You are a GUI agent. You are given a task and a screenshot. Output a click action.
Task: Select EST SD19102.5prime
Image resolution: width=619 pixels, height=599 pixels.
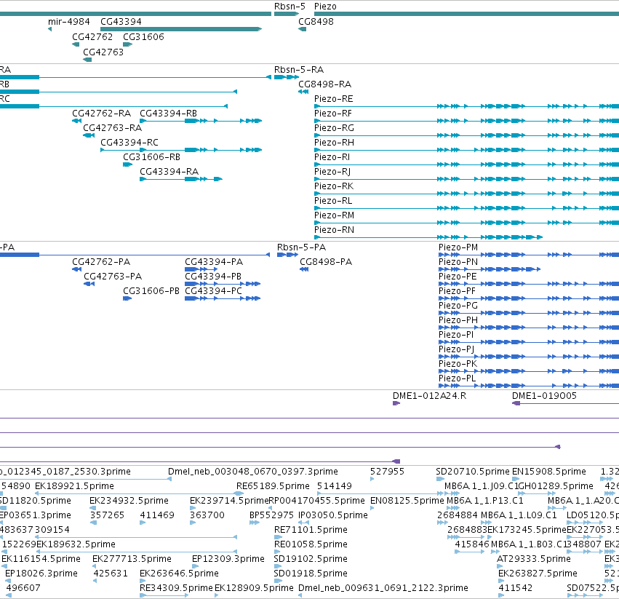(311, 559)
